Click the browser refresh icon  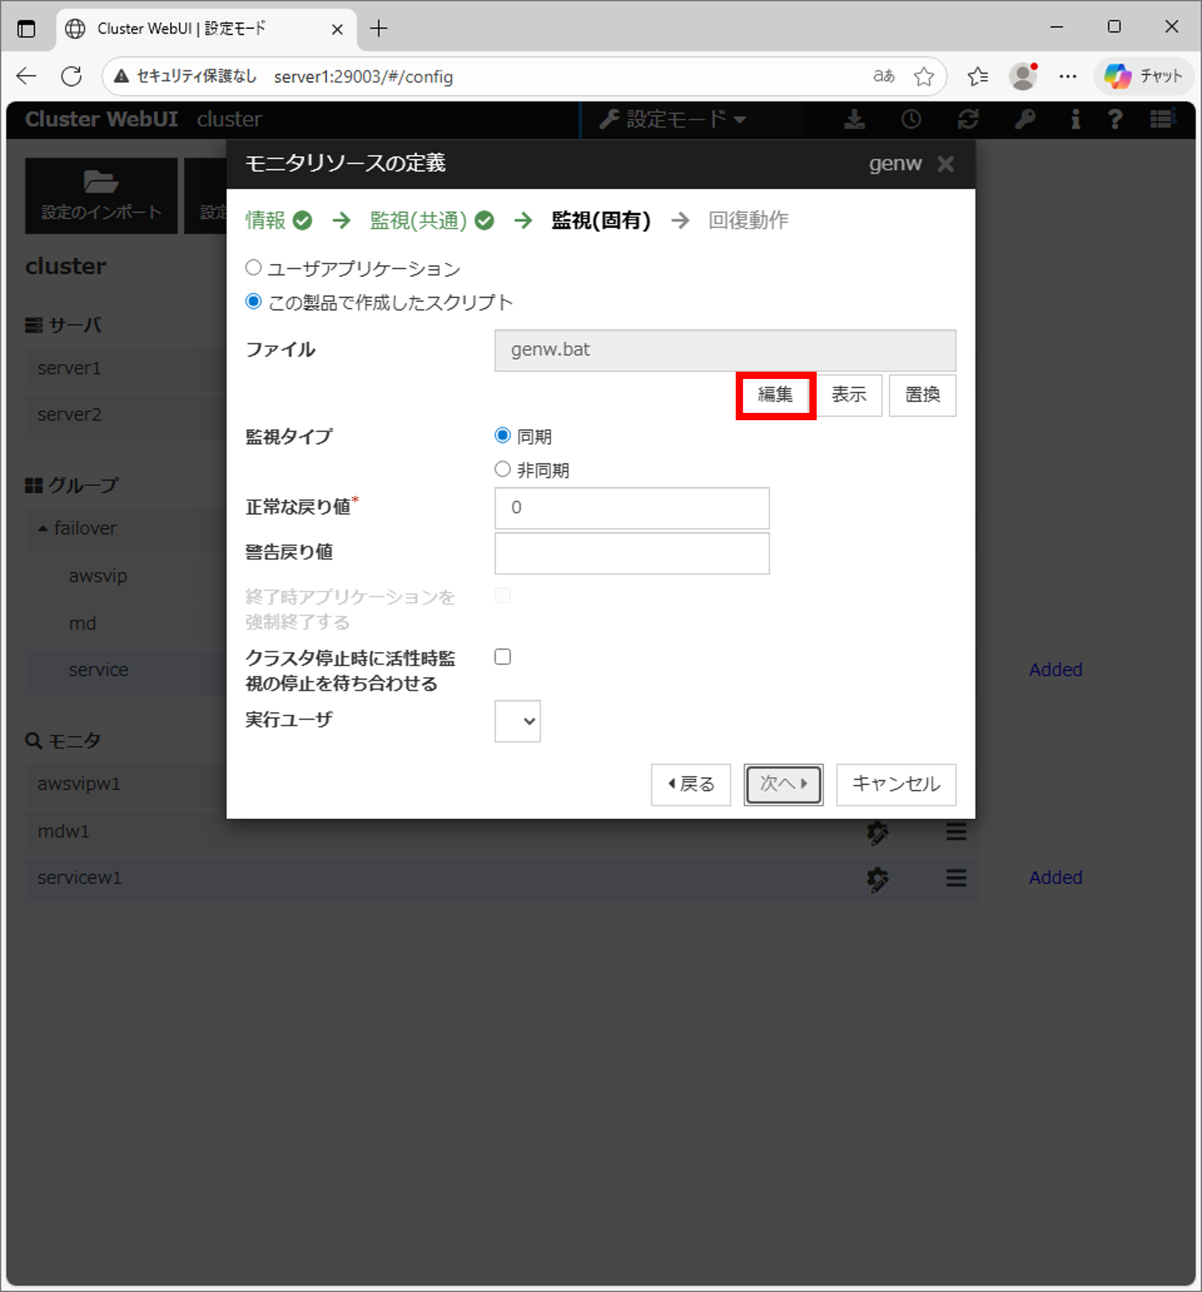pos(72,76)
